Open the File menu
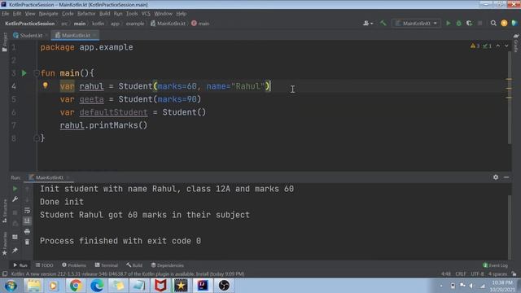521x293 pixels. tap(6, 14)
